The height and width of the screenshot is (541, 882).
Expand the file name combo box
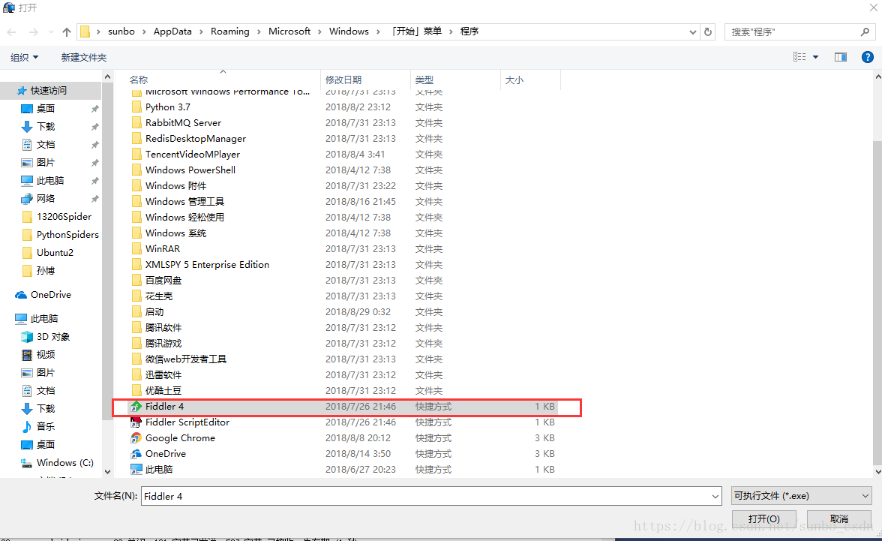(715, 497)
